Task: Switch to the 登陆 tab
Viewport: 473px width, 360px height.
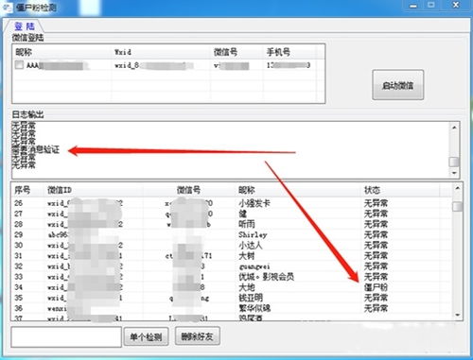Action: 24,26
